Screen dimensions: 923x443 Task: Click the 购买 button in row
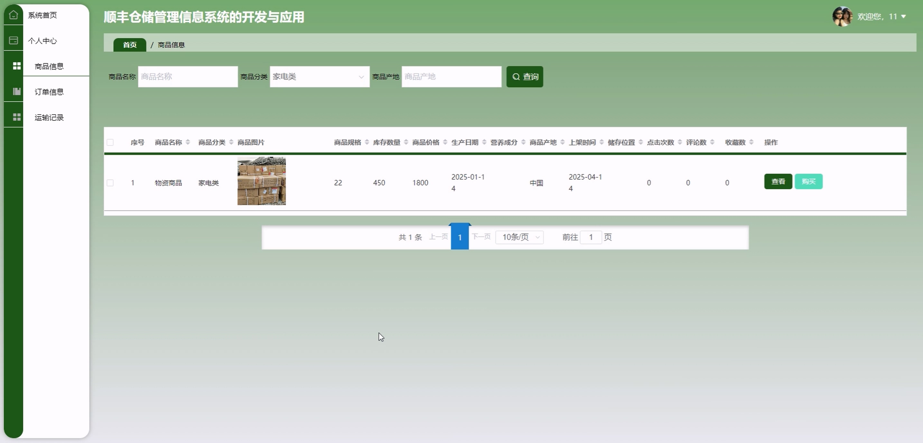(808, 181)
